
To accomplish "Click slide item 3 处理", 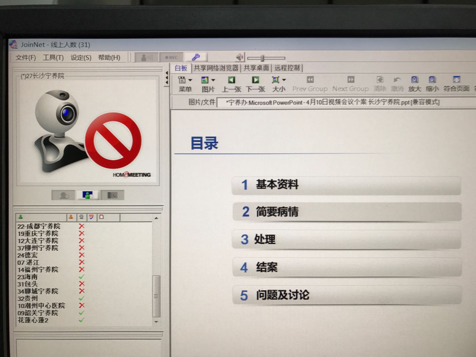I will [347, 239].
